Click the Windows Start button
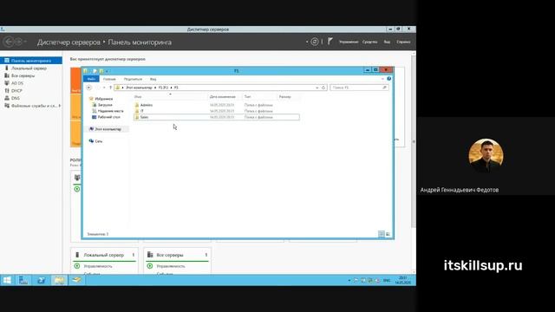Screen dimensions: 555x312 7,280
